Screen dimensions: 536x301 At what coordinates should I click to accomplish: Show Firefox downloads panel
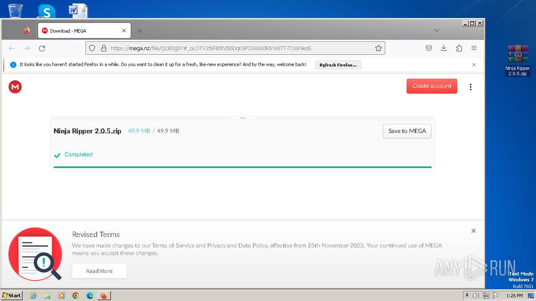[x=444, y=48]
